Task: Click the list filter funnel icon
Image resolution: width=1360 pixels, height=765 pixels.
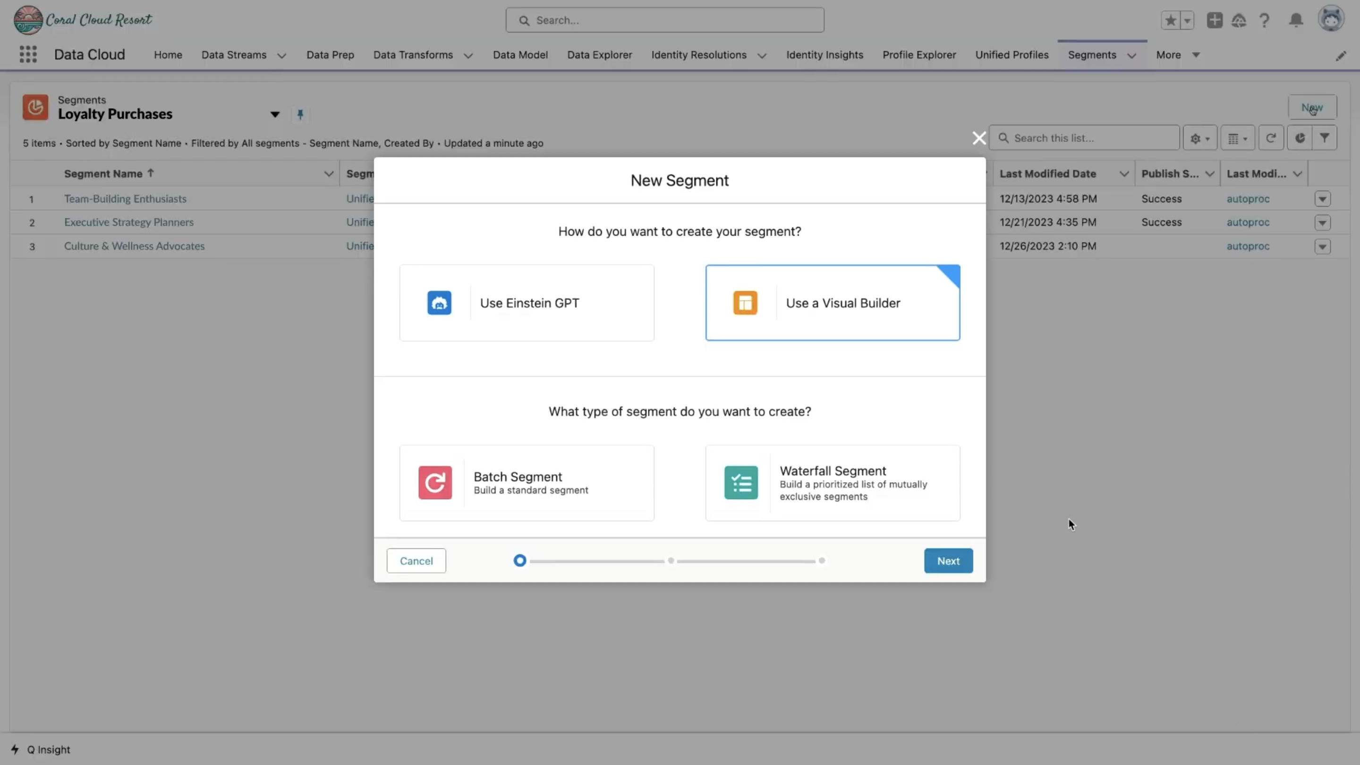Action: click(x=1324, y=138)
